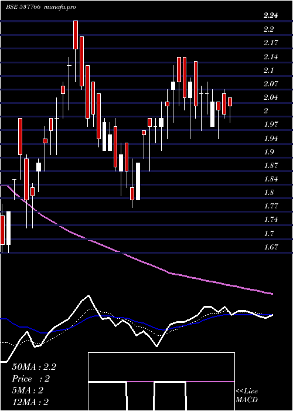Click the '50MA : 2.2' readout
The image size is (293, 411).
34,367
